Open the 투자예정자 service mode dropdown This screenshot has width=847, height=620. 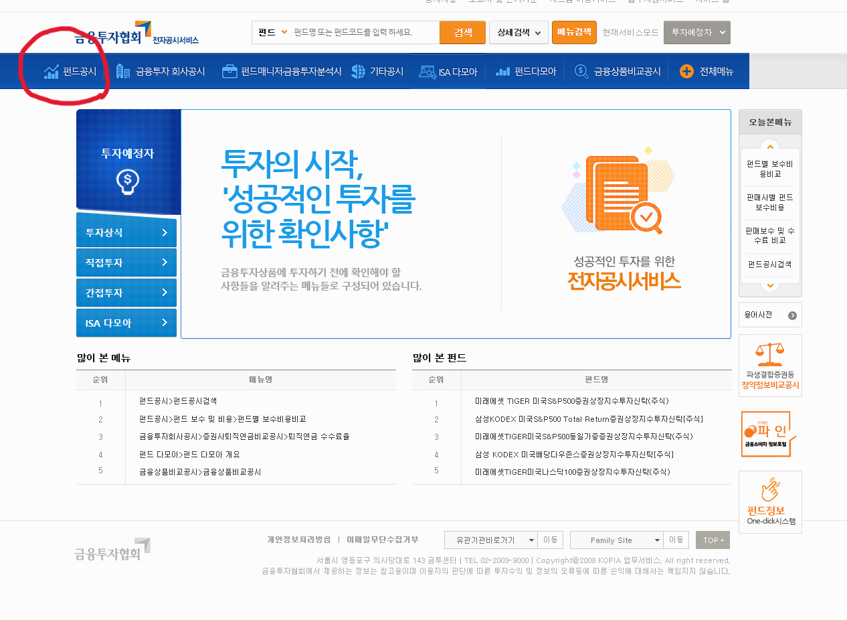pos(696,32)
